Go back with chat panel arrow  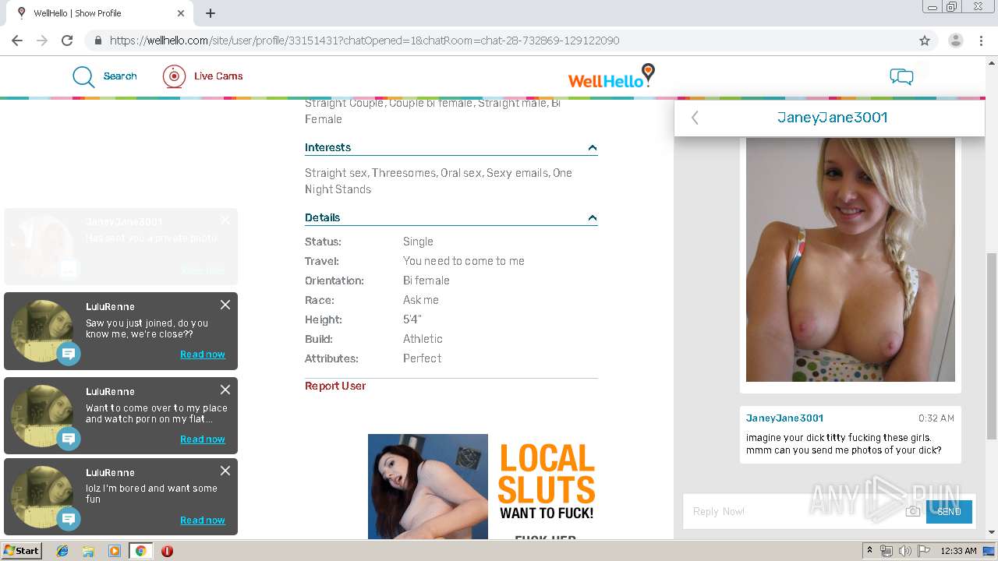point(695,118)
